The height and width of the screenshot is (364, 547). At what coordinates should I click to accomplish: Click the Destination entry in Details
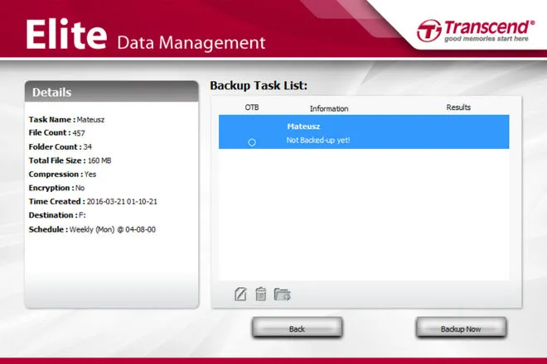point(58,215)
